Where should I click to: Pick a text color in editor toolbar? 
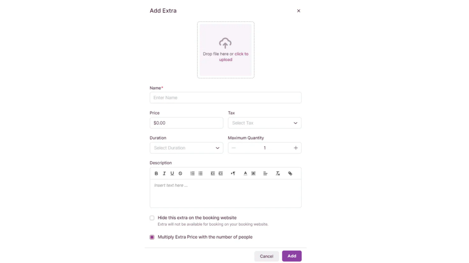[x=245, y=173]
